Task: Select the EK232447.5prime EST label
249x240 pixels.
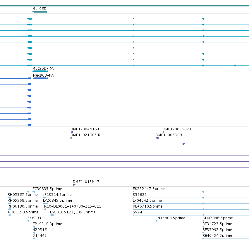Action: (x=149, y=189)
